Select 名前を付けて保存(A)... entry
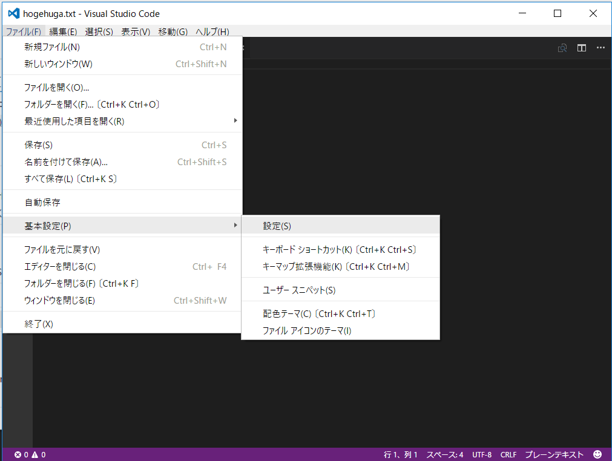Screen dimensions: 612x461 coord(122,162)
